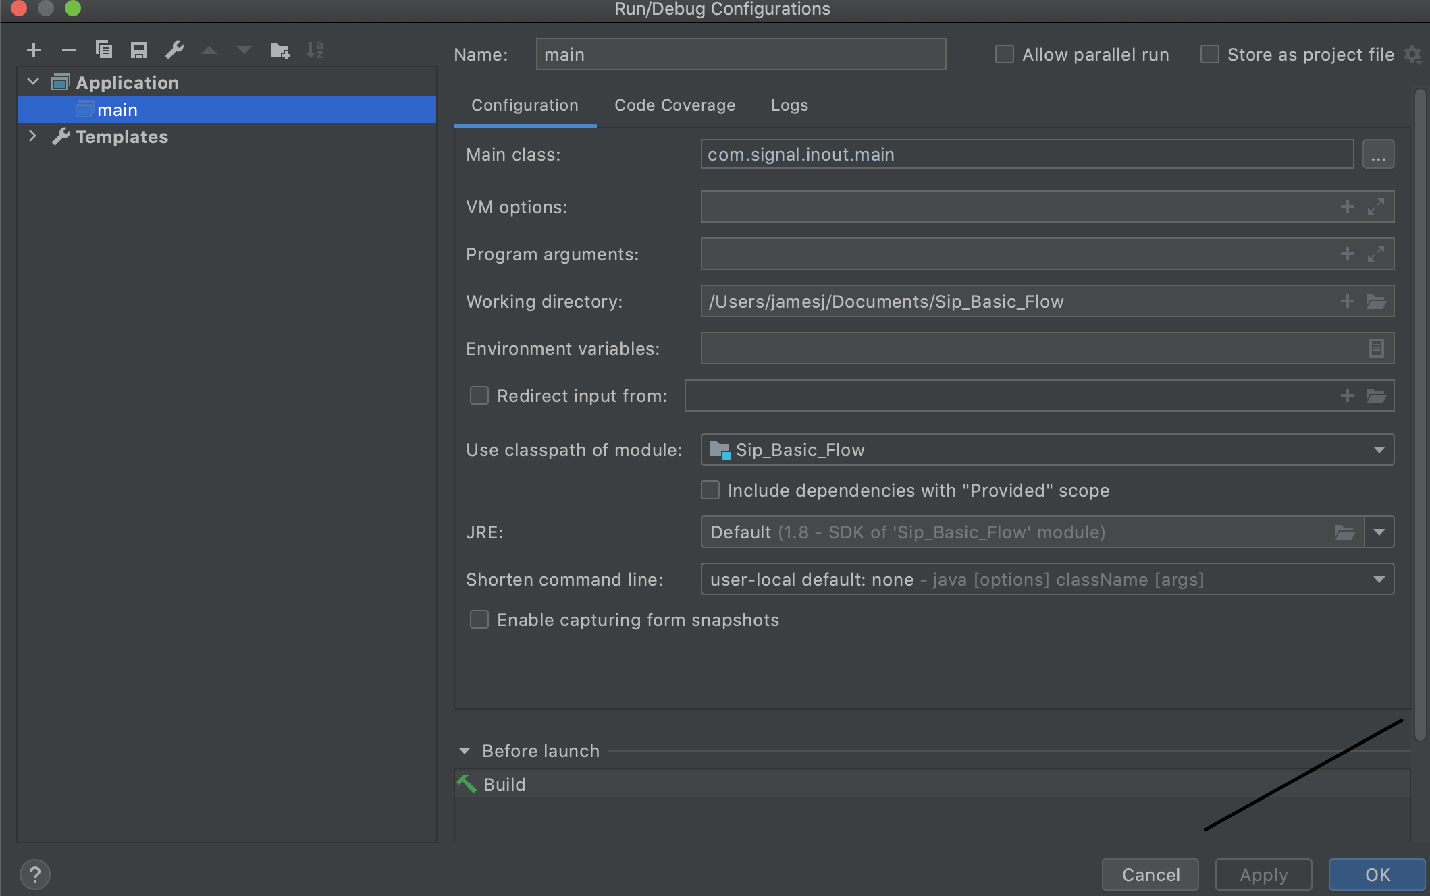This screenshot has width=1430, height=896.
Task: Apply the configuration changes
Action: click(1263, 874)
